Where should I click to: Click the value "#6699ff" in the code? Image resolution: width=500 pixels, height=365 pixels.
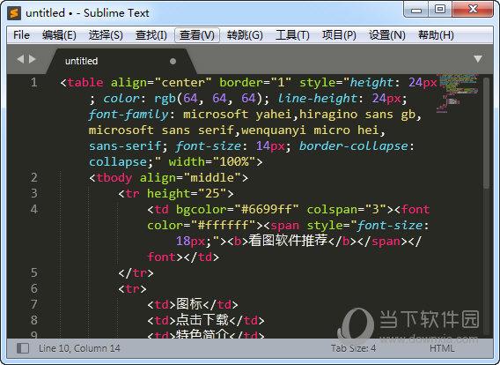click(267, 209)
